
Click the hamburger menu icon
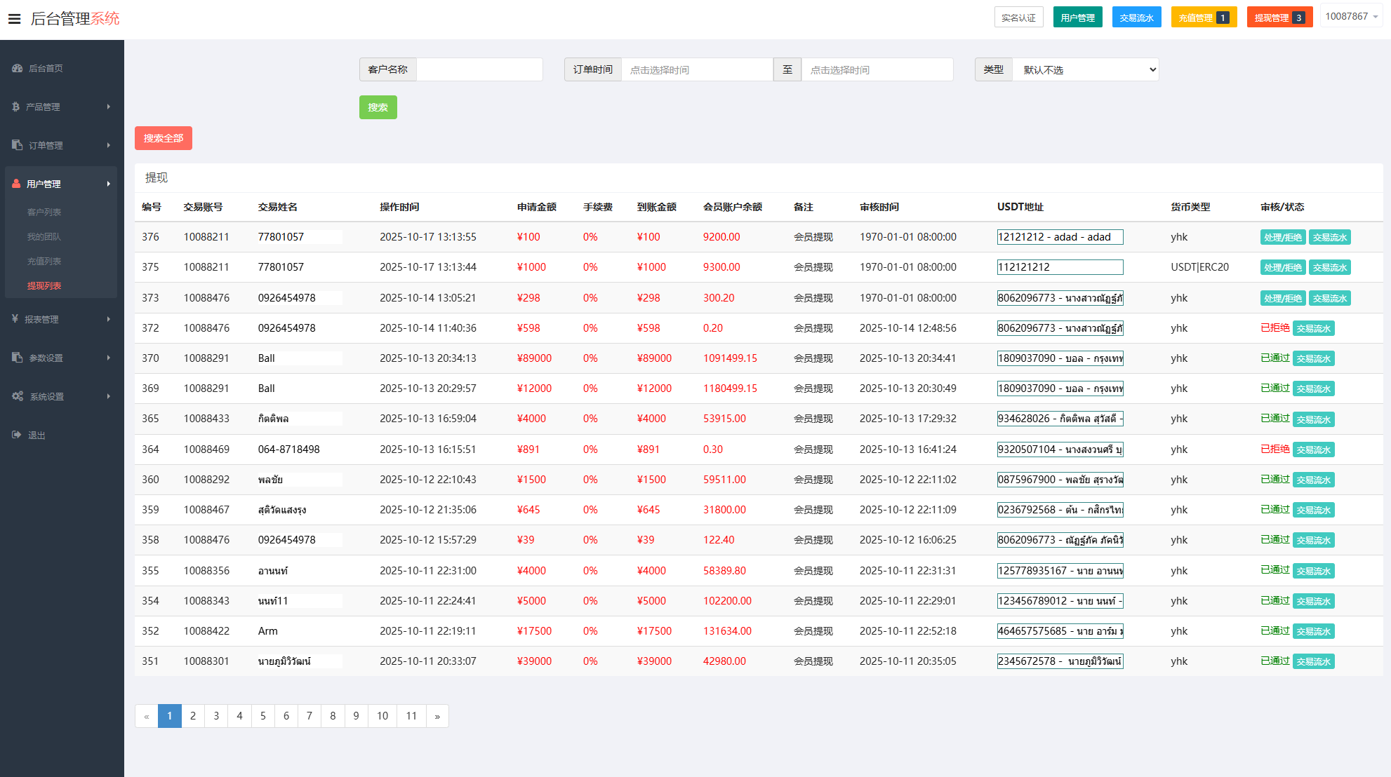click(x=14, y=19)
